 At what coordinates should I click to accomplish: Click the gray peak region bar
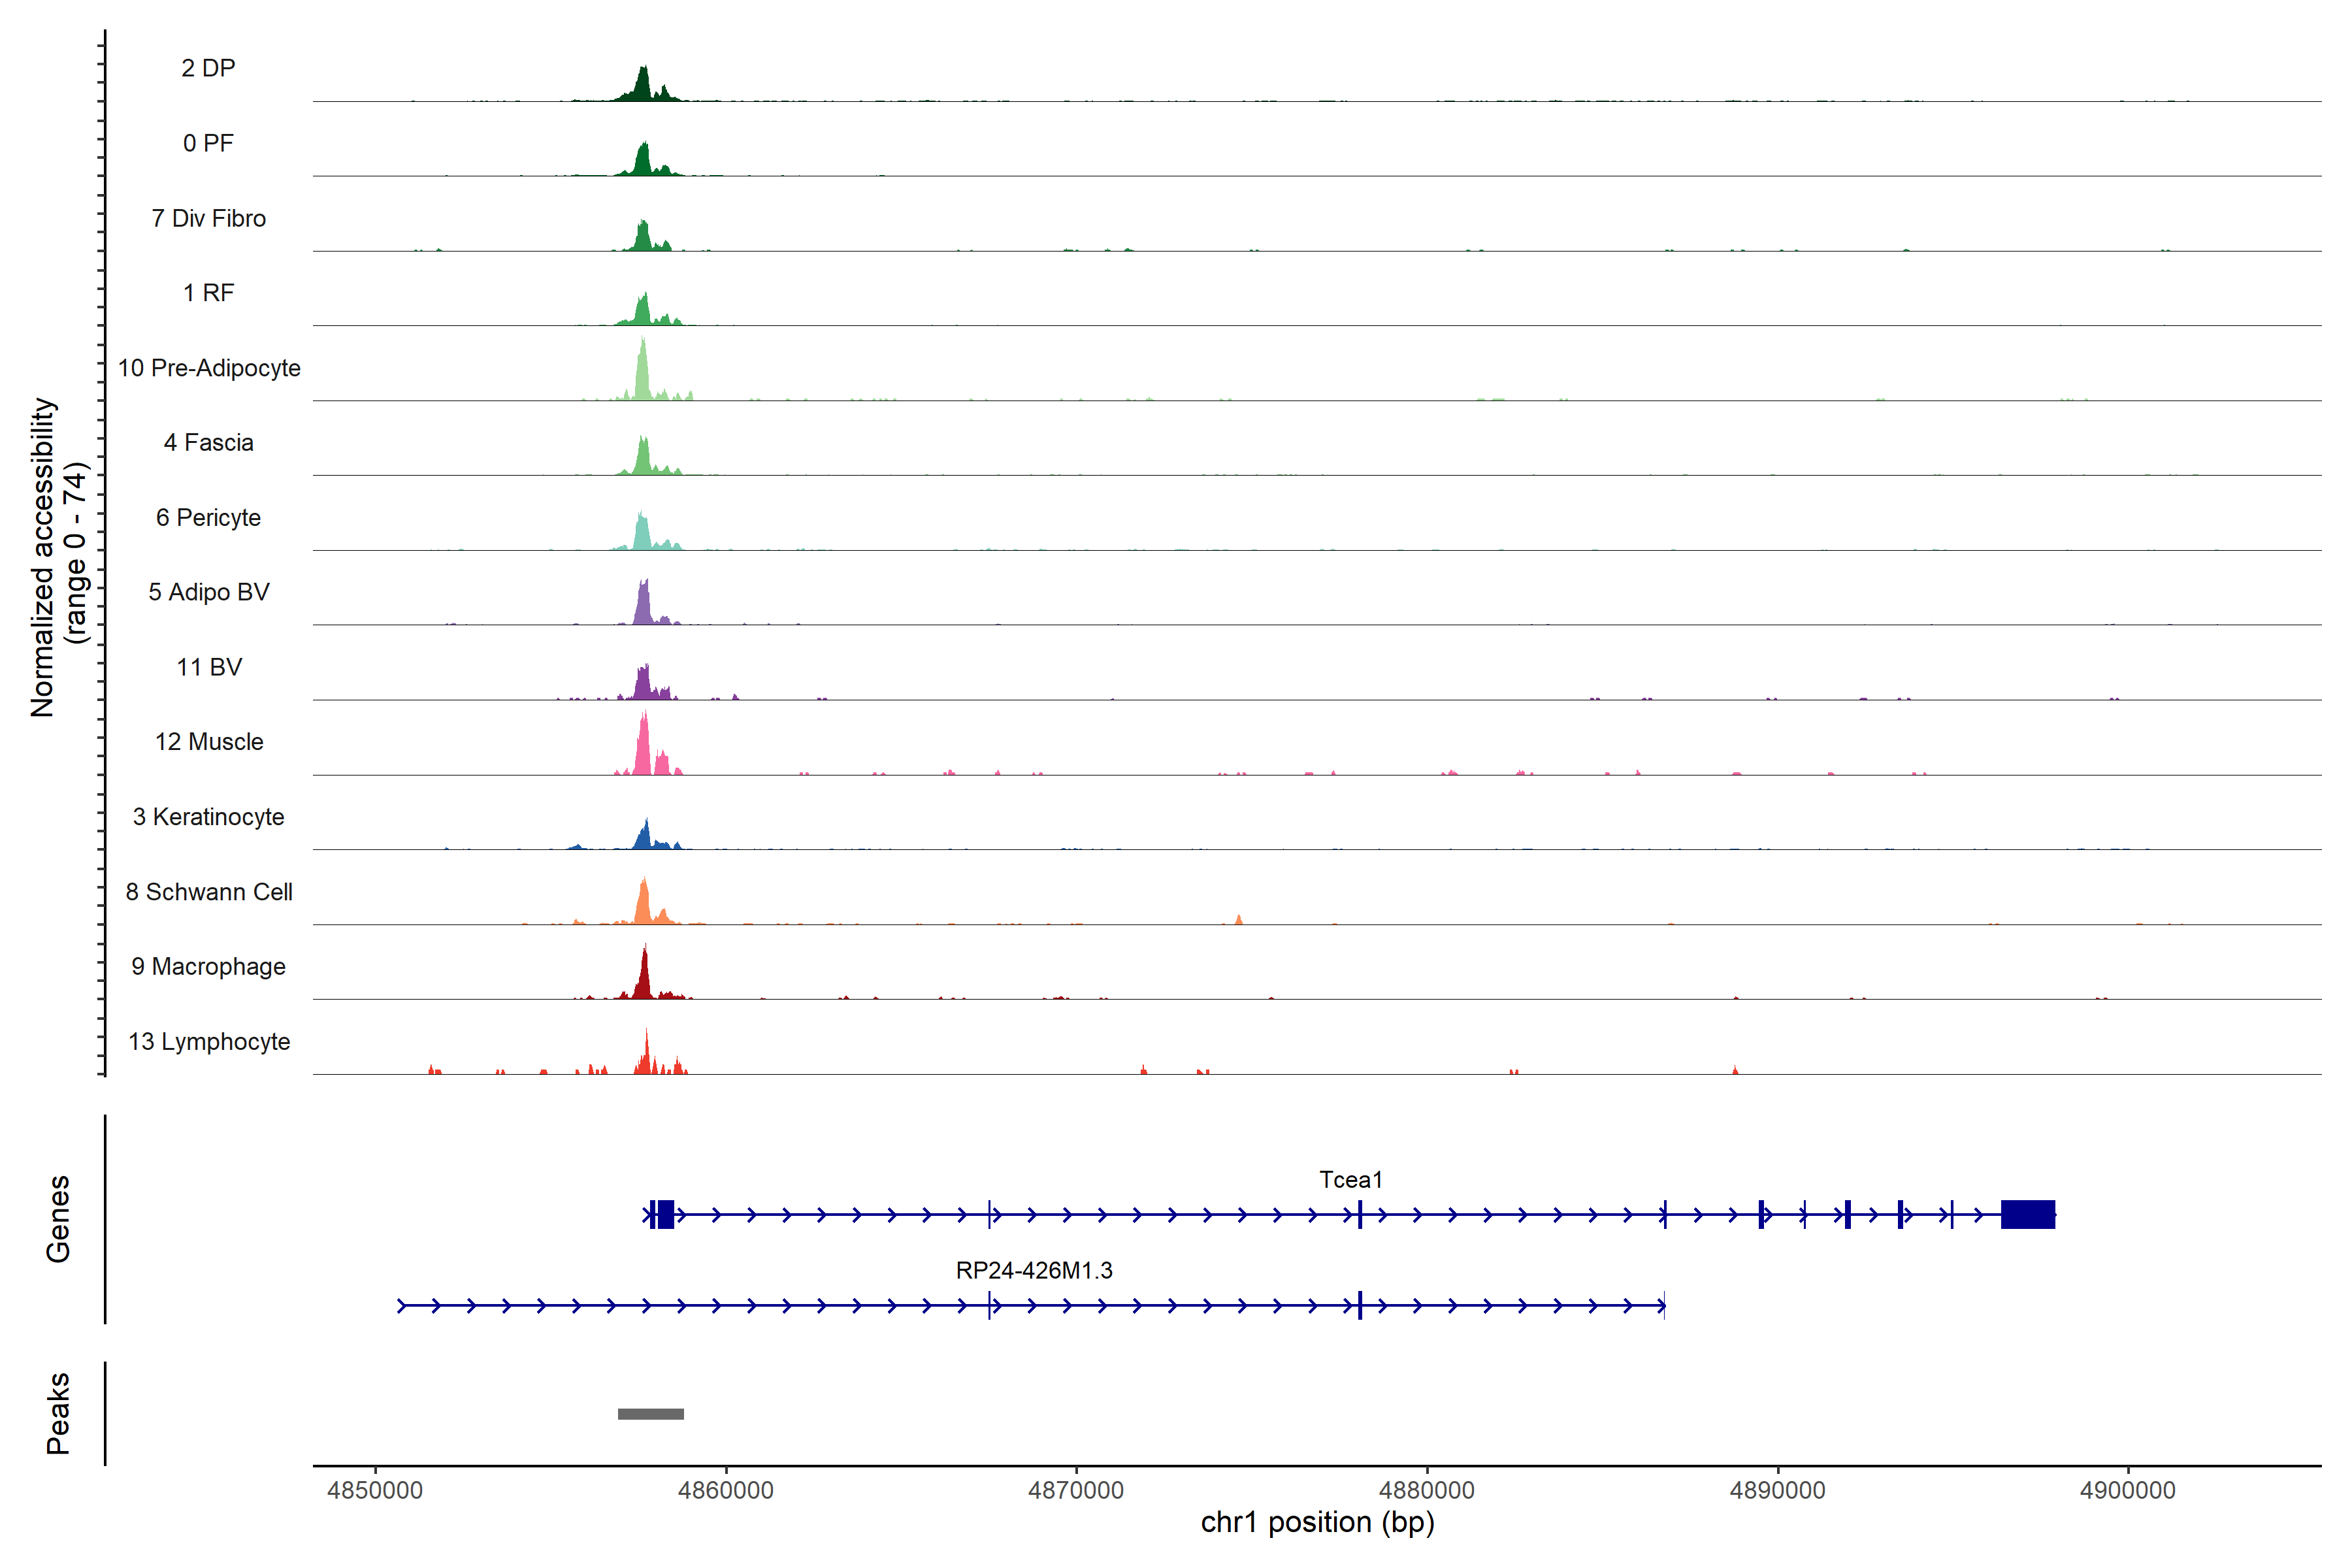pos(650,1413)
